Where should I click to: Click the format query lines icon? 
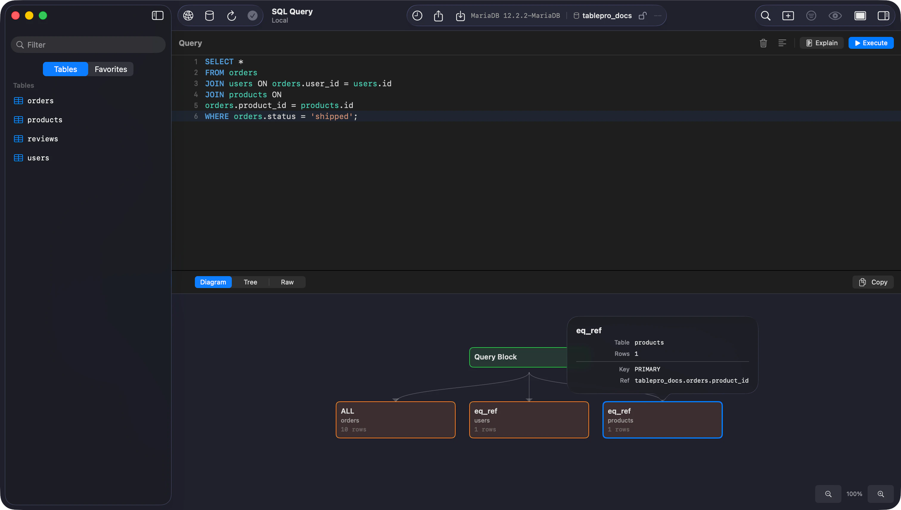pyautogui.click(x=782, y=43)
